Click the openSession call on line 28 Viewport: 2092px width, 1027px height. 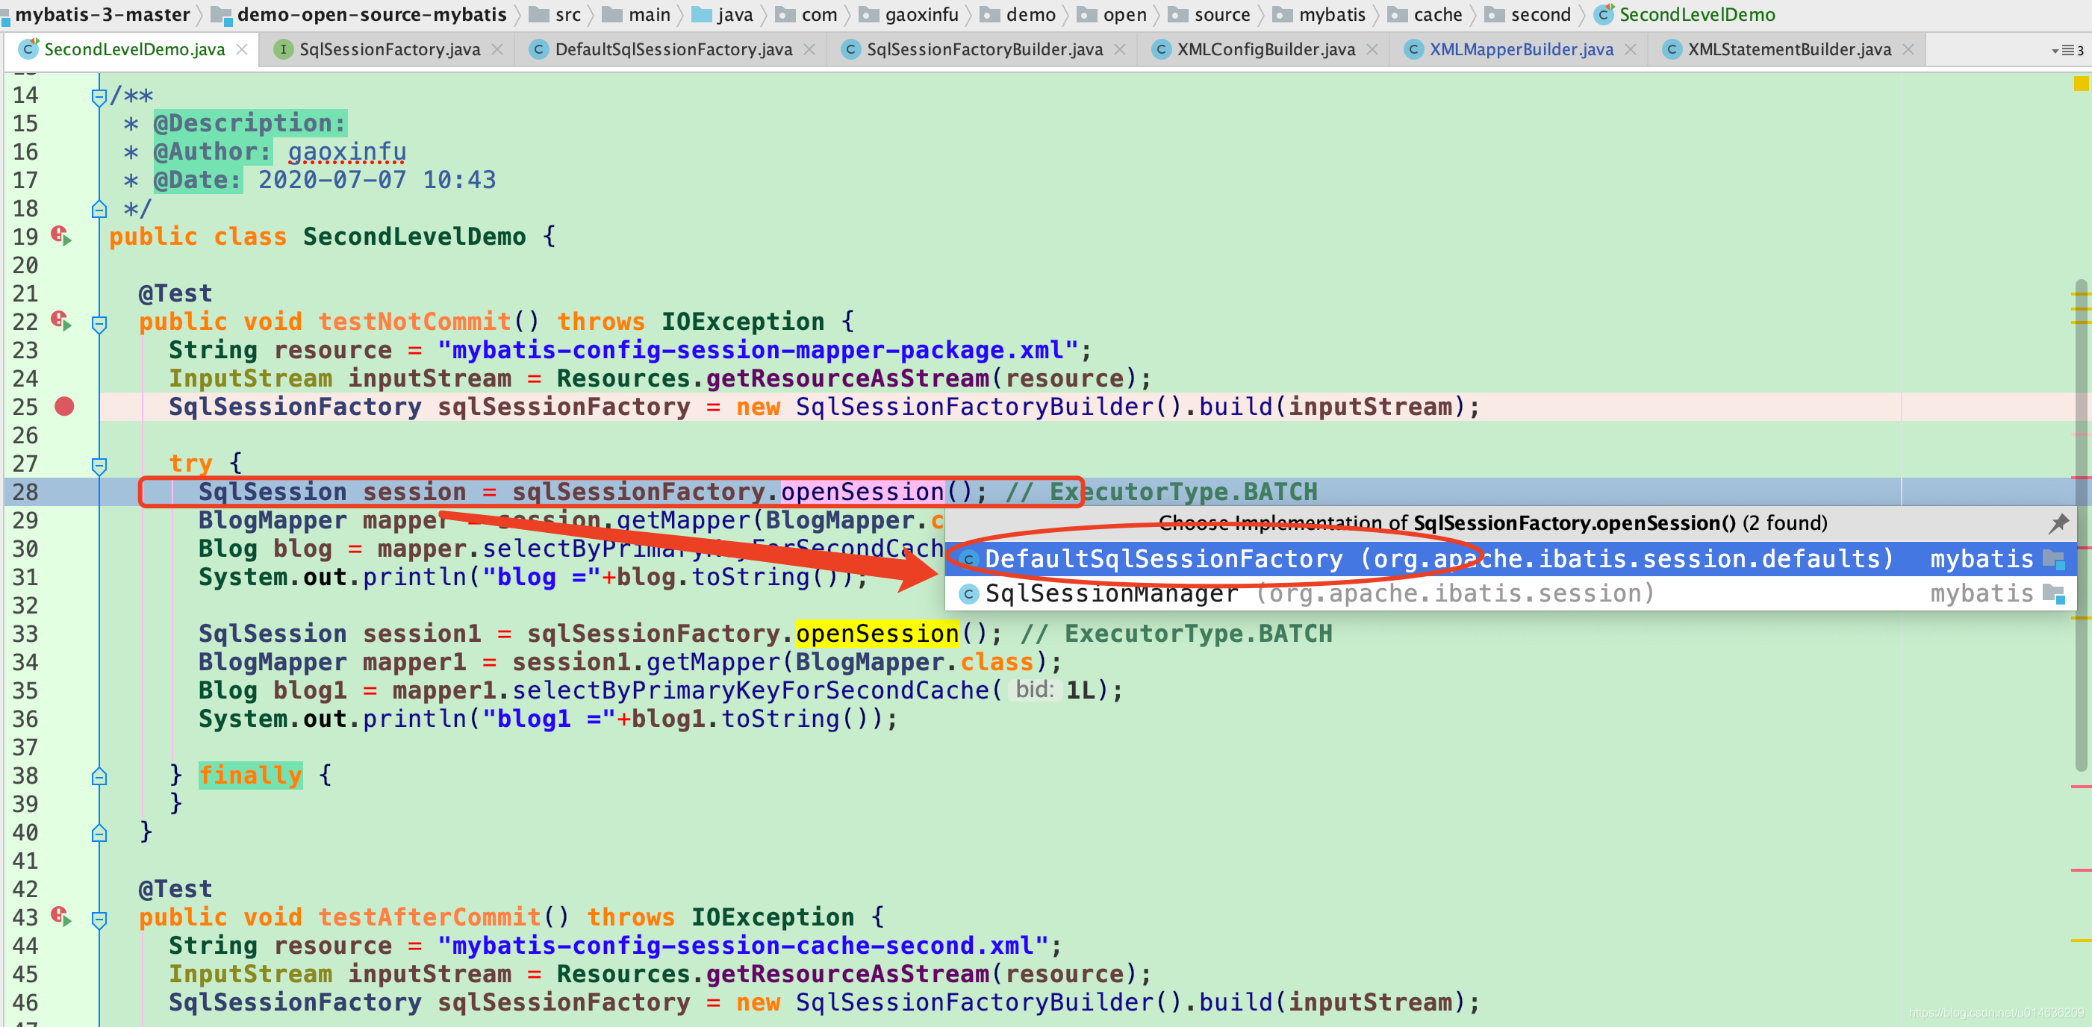click(x=862, y=492)
